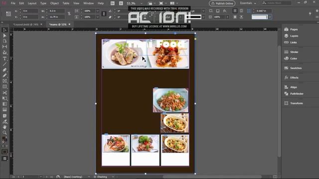Expand the highlighted field's dropdown arrow

point(270,17)
